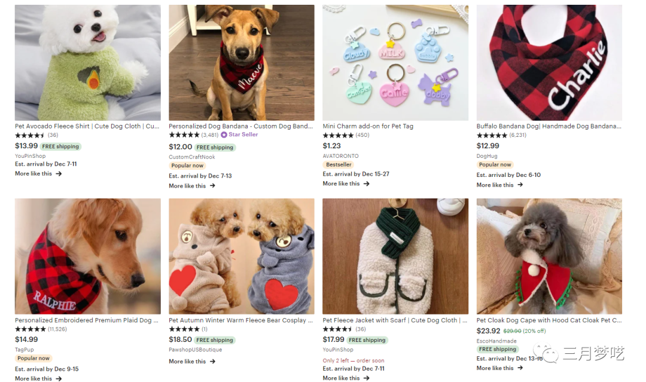Click the star rating of Personalized Dog Bandana
This screenshot has width=646, height=382.
pyautogui.click(x=184, y=135)
